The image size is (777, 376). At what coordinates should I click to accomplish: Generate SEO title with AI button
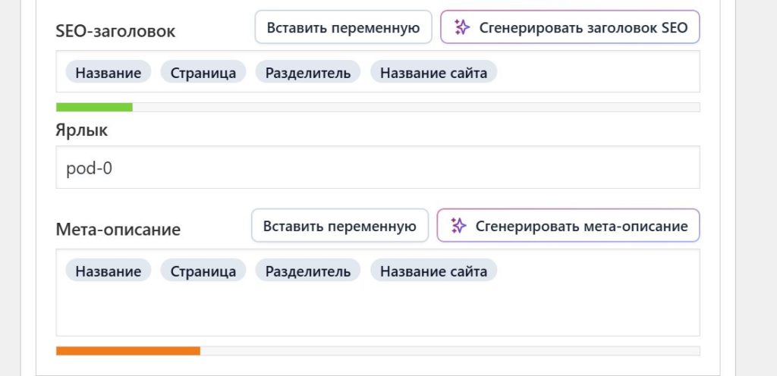pos(570,27)
